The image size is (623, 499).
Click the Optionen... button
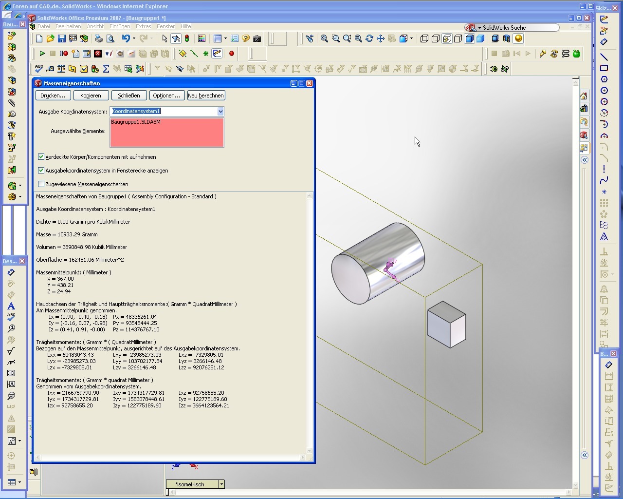pos(166,96)
